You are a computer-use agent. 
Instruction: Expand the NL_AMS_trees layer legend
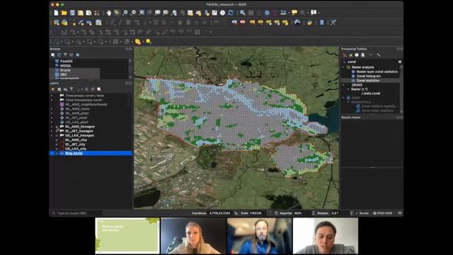tap(52, 109)
